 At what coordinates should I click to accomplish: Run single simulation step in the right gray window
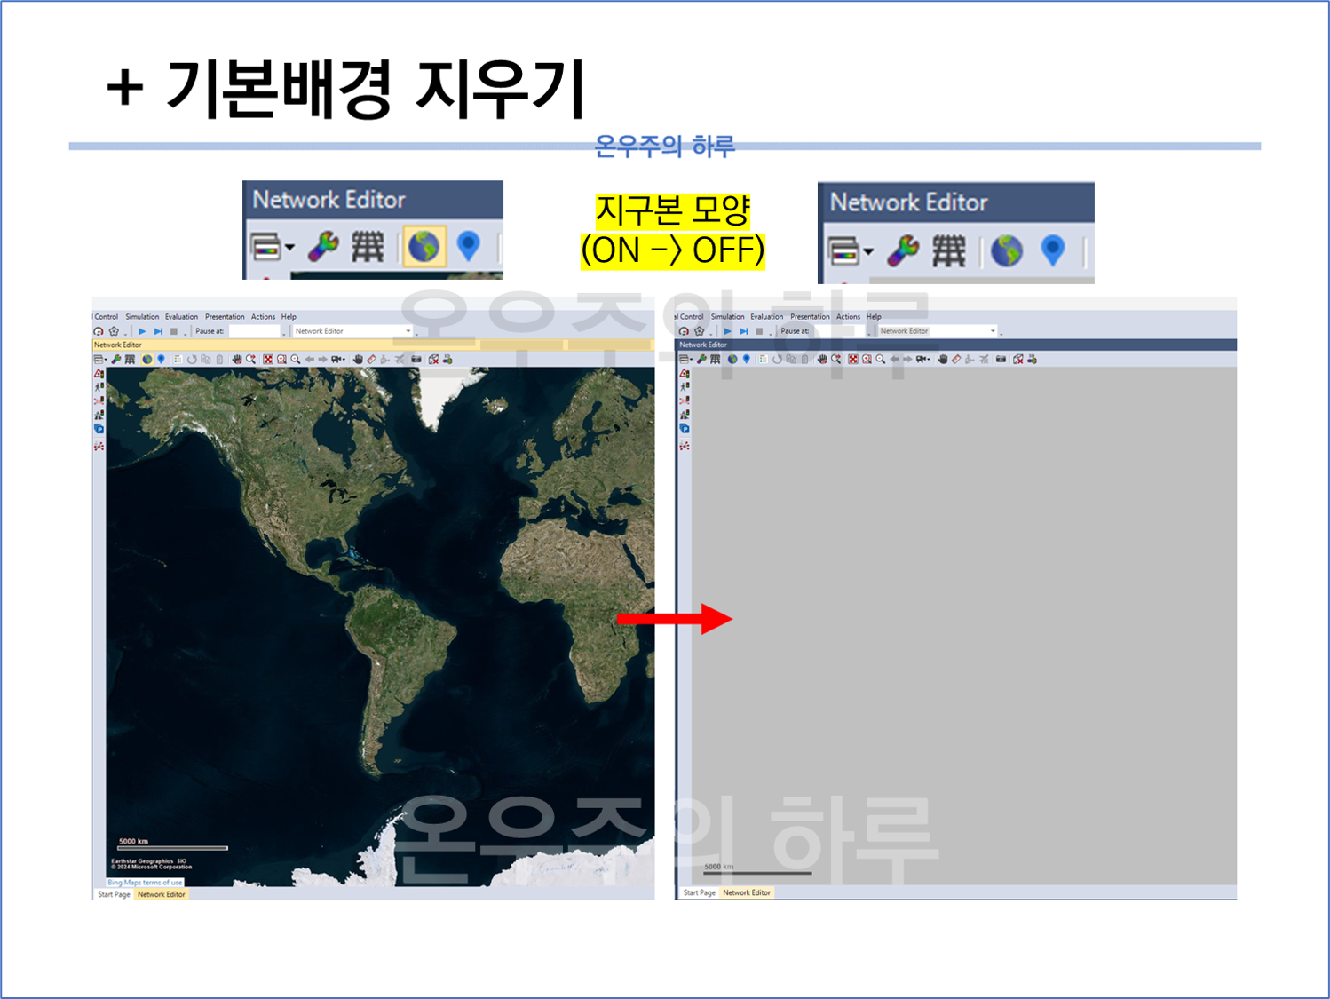click(x=743, y=331)
